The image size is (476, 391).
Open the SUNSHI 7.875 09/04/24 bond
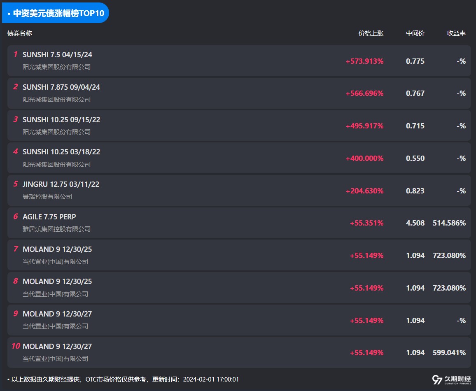pyautogui.click(x=61, y=87)
